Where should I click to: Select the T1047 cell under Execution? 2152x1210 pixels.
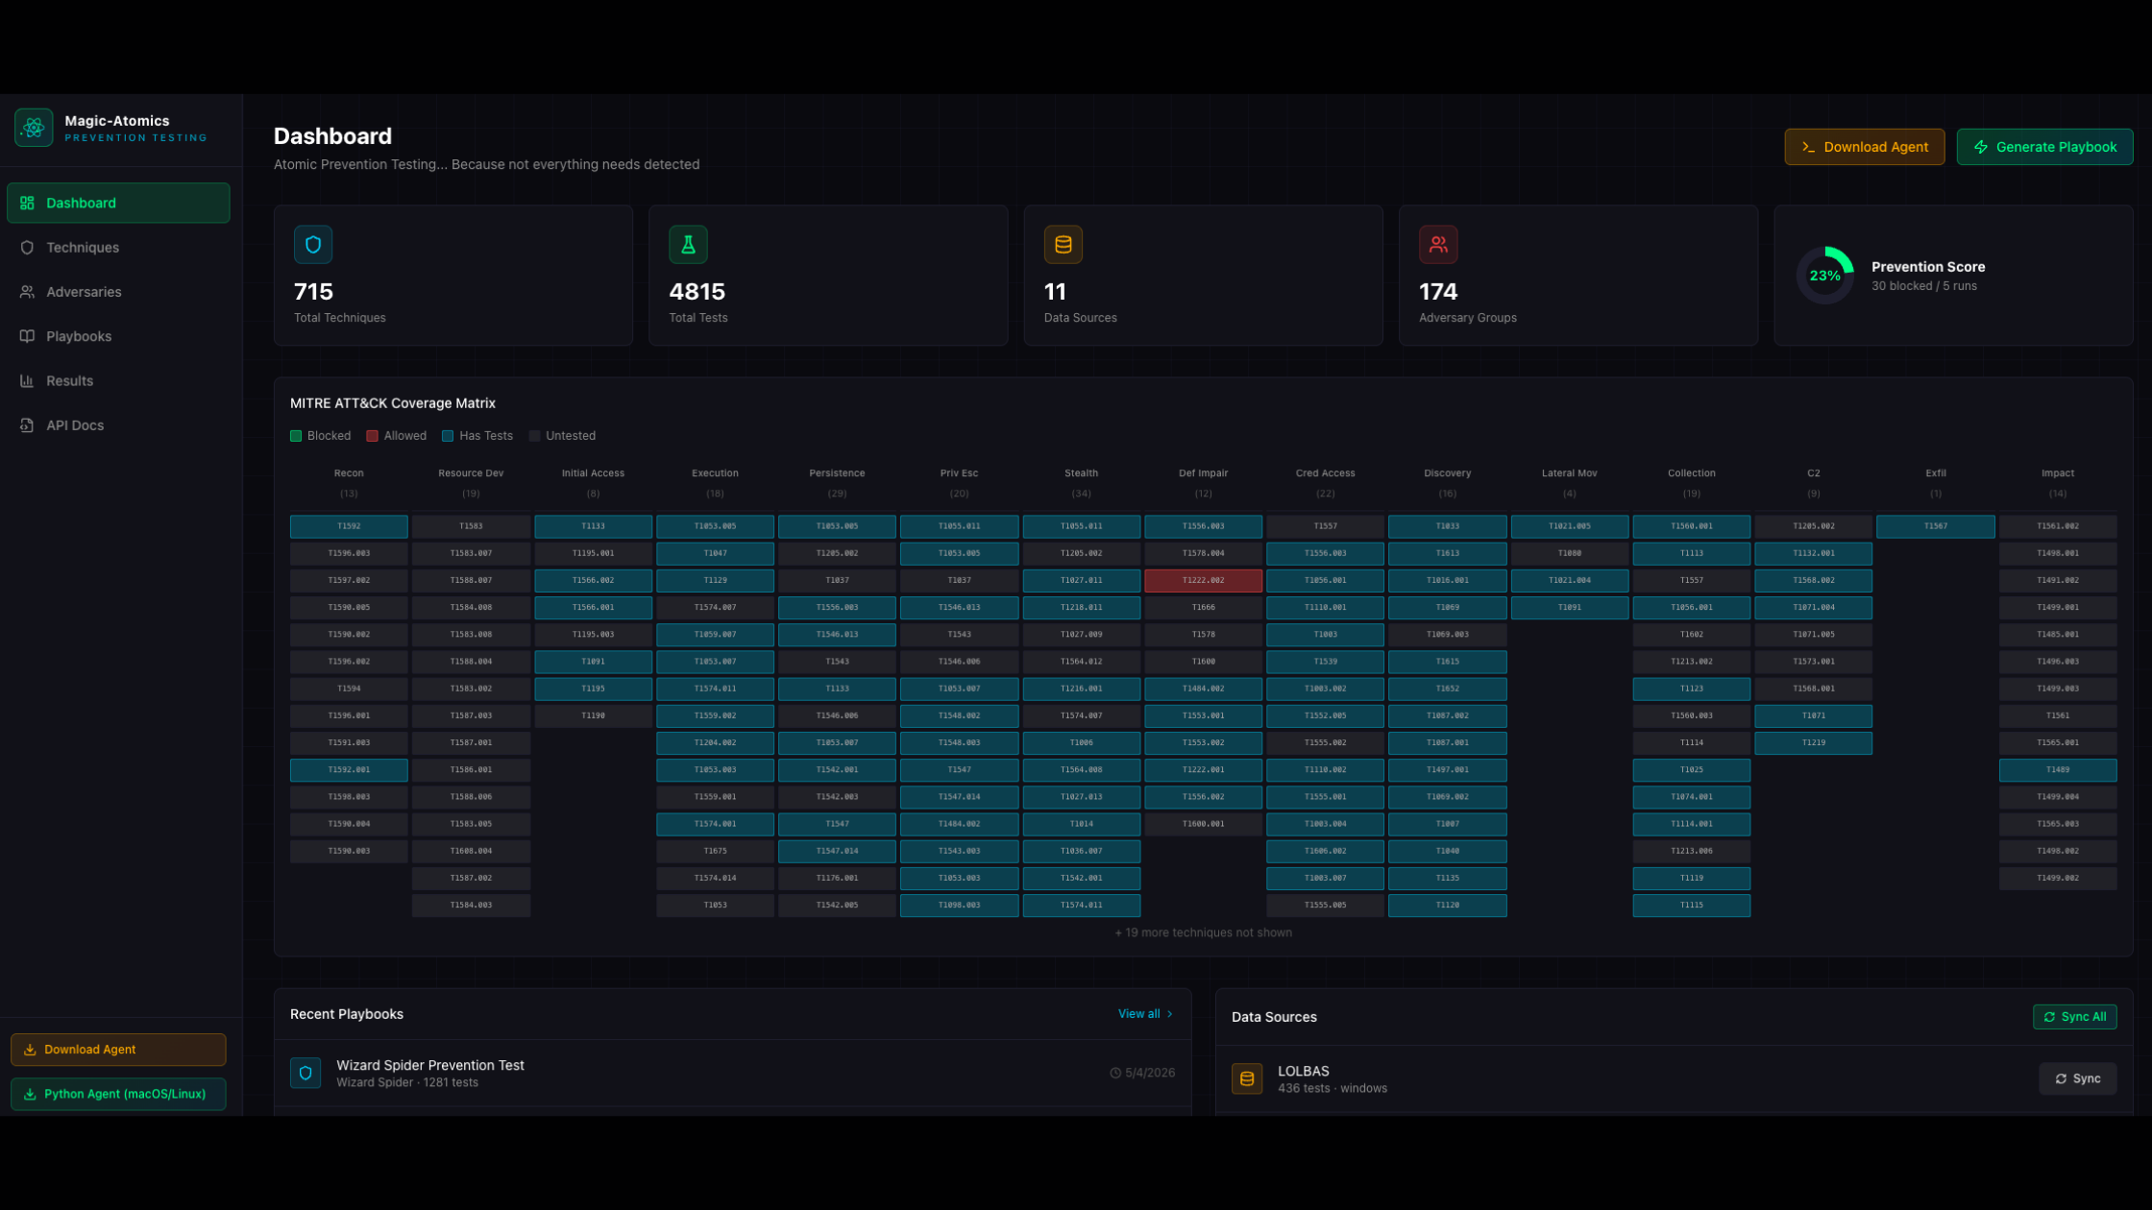[x=715, y=553]
